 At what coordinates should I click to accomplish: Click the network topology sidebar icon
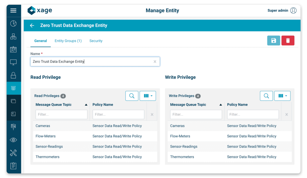13,36
